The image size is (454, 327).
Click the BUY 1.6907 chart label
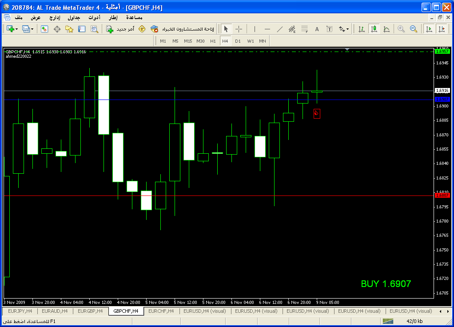point(386,284)
